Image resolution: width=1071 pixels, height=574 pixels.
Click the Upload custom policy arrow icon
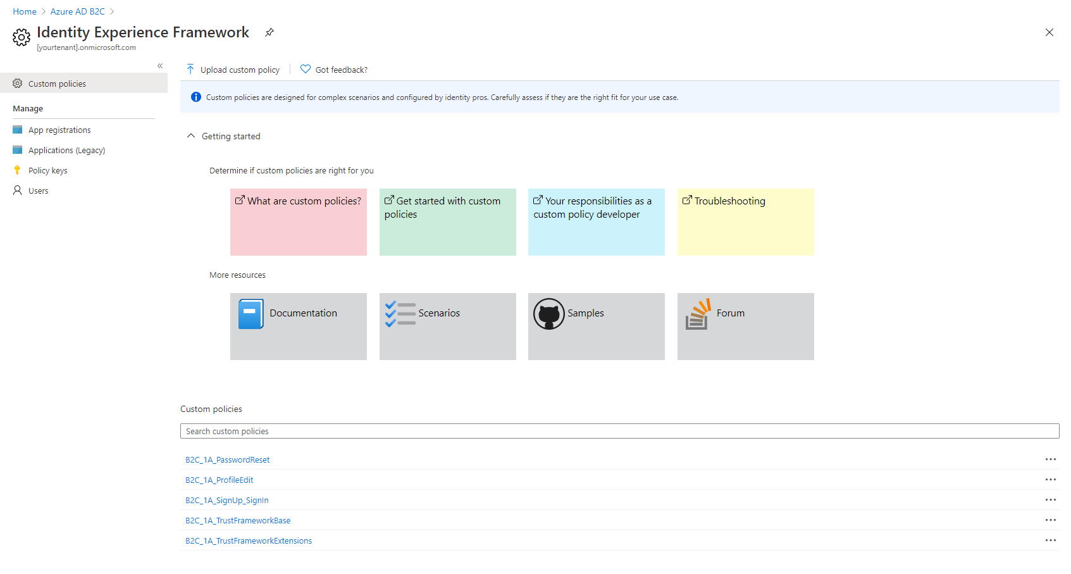[190, 69]
